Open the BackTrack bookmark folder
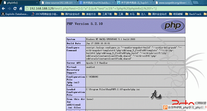Image resolution: width=207 pixels, height=111 pixels. [x=193, y=14]
